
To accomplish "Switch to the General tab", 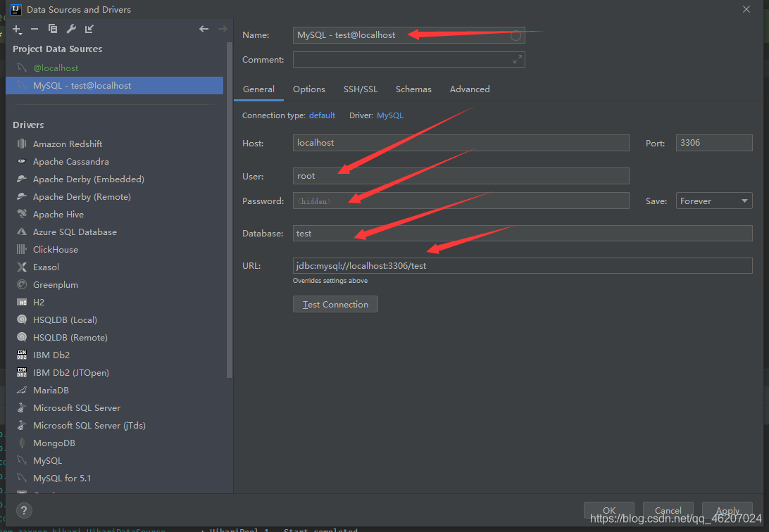I will (258, 89).
